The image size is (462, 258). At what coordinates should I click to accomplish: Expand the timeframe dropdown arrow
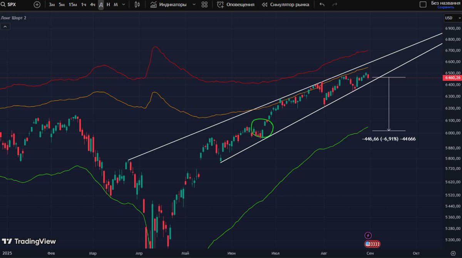pos(123,5)
